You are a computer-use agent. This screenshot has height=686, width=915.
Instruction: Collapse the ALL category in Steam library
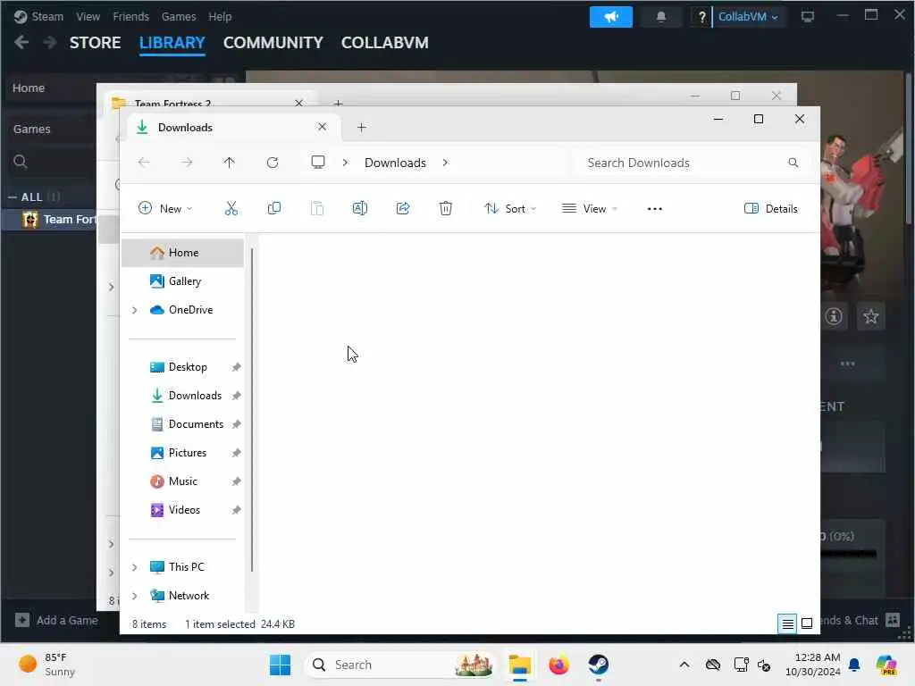click(x=13, y=197)
